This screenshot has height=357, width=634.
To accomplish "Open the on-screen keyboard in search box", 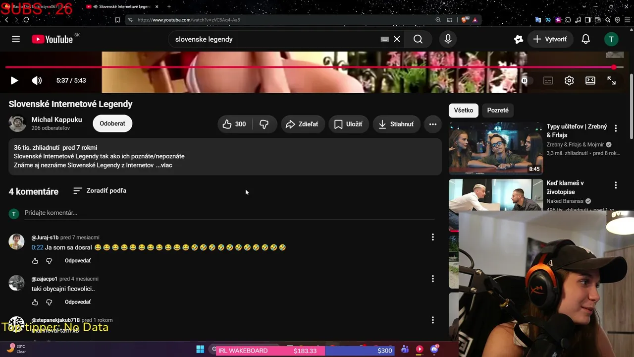I will click(x=385, y=39).
